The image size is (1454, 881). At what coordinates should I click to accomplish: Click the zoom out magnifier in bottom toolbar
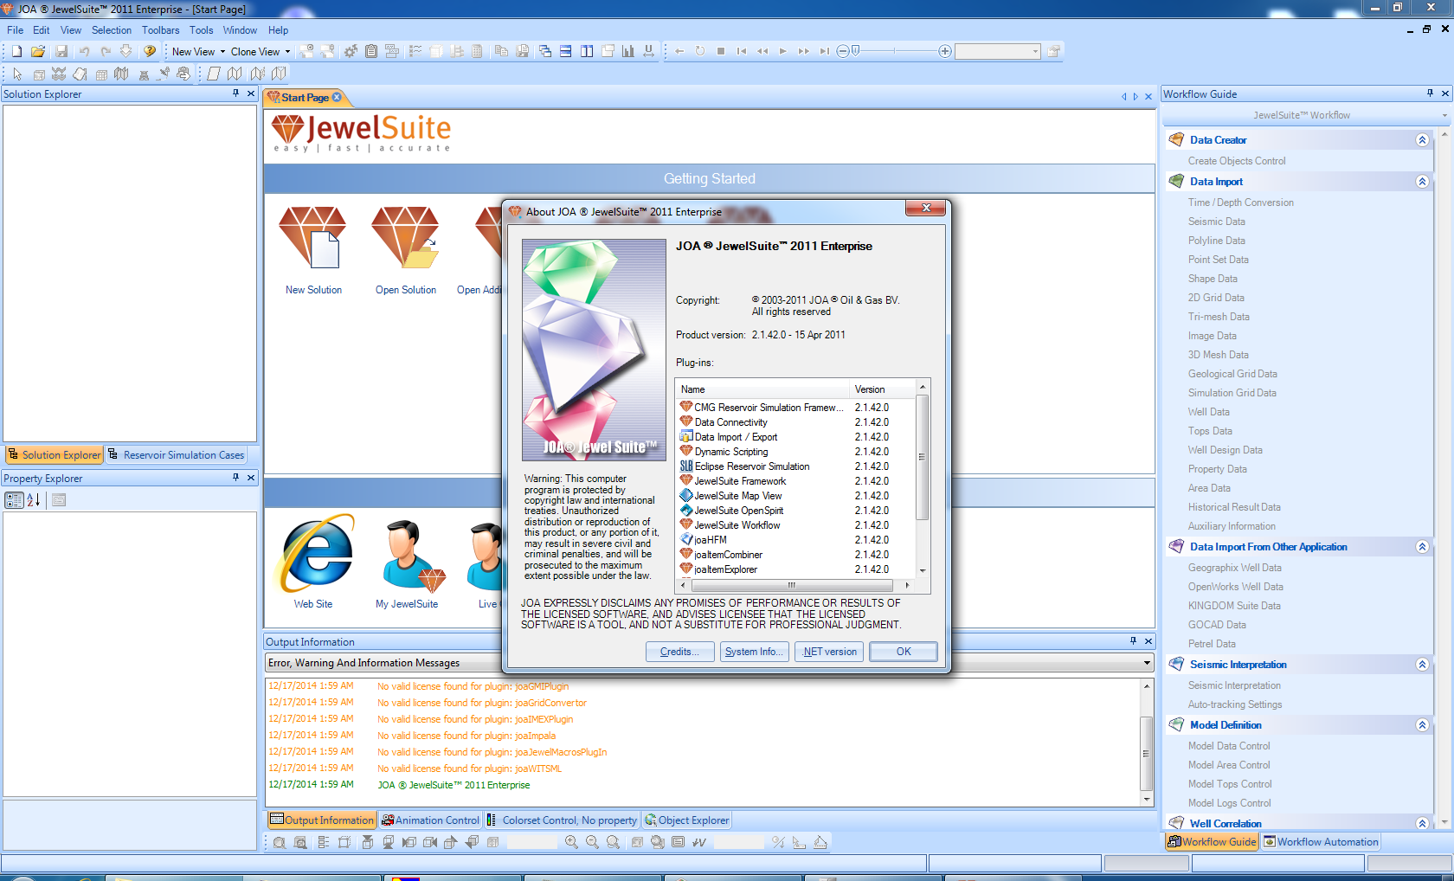click(x=592, y=842)
